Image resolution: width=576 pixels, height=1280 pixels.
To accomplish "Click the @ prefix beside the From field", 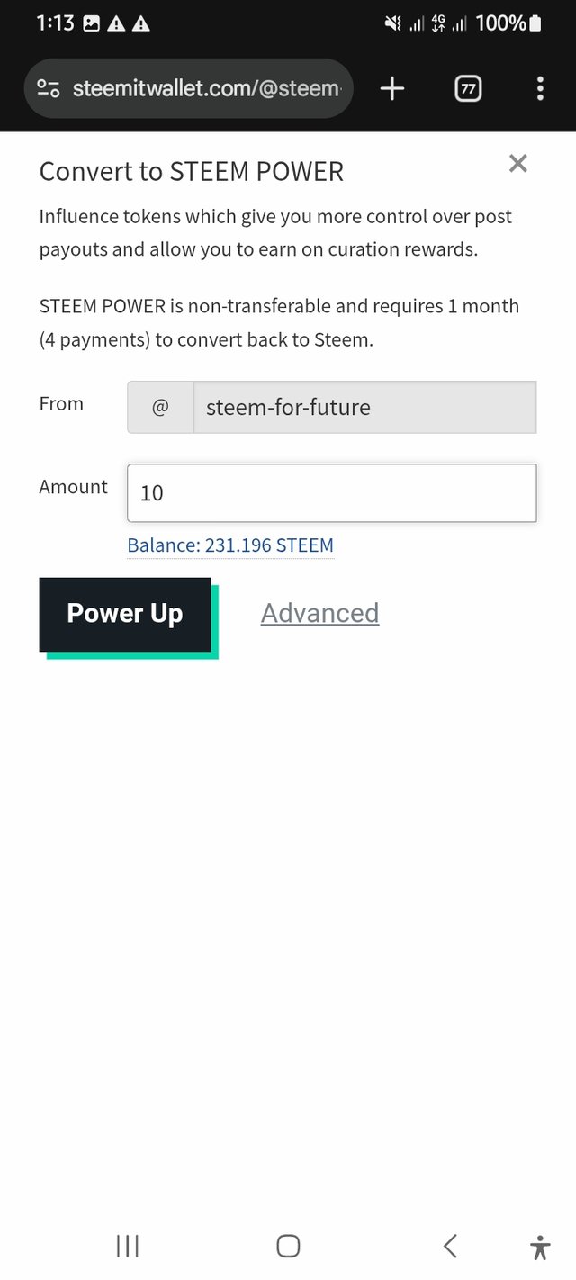I will click(160, 407).
